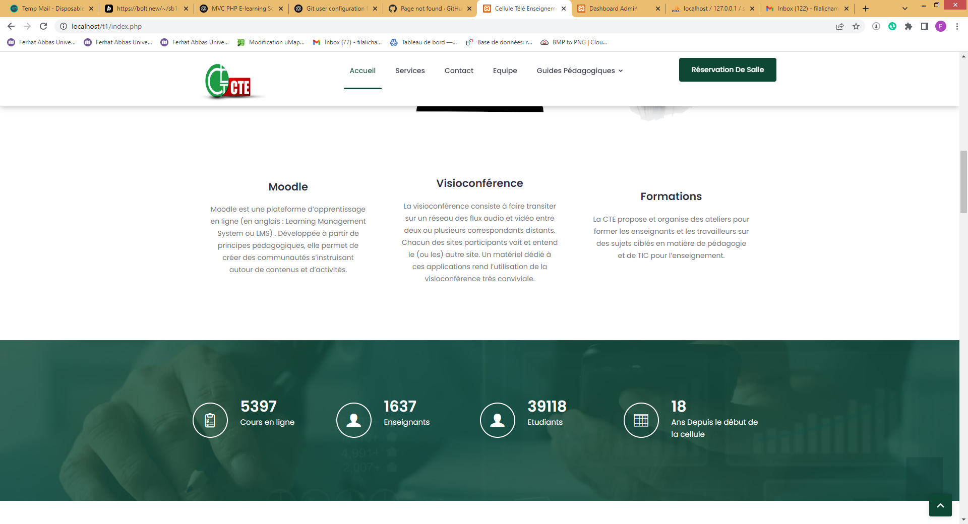Click the green Grammarly extension icon
The width and height of the screenshot is (968, 524).
coord(892,26)
